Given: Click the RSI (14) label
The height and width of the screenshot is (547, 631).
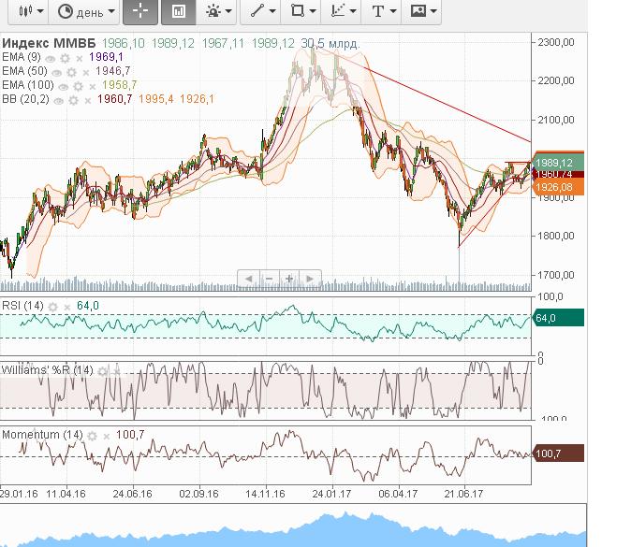Looking at the screenshot, I should [x=22, y=306].
